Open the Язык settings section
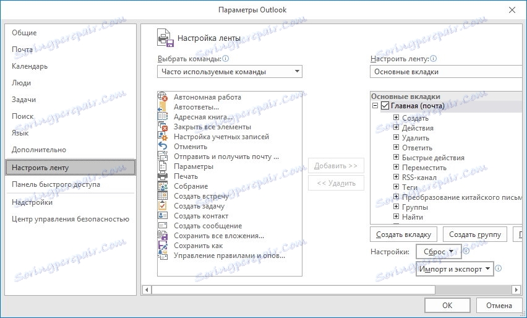 [x=20, y=133]
